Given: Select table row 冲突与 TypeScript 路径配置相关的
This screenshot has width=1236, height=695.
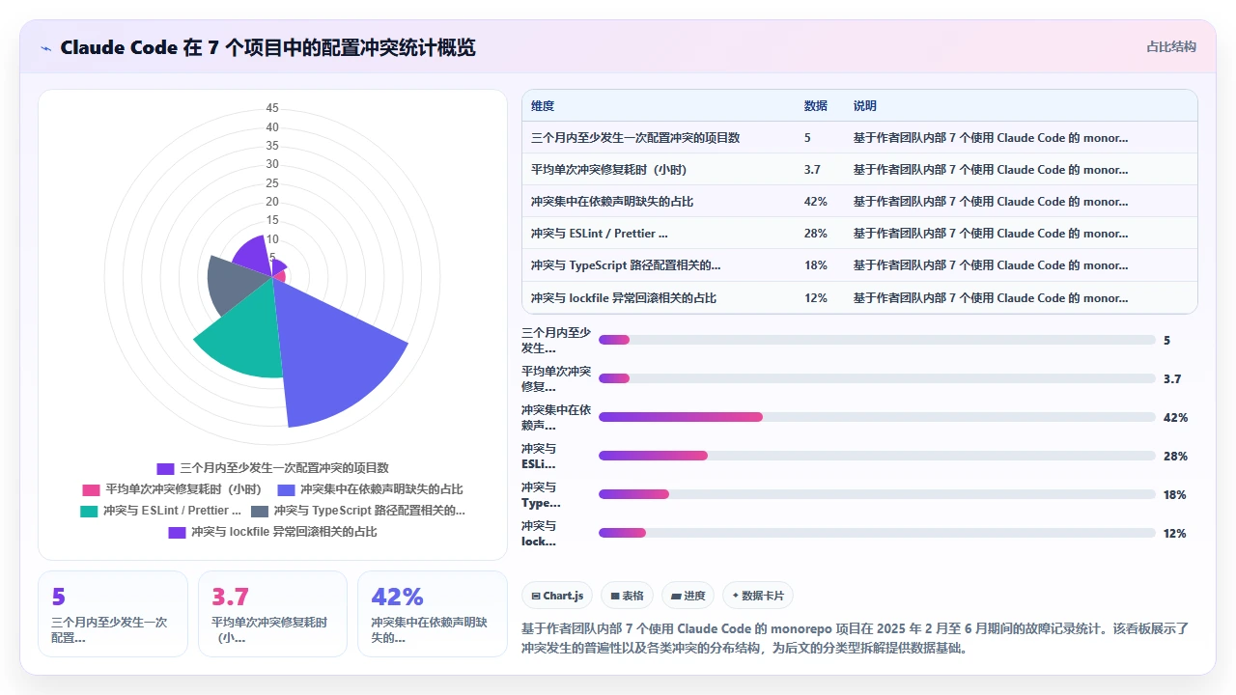Looking at the screenshot, I should (859, 265).
